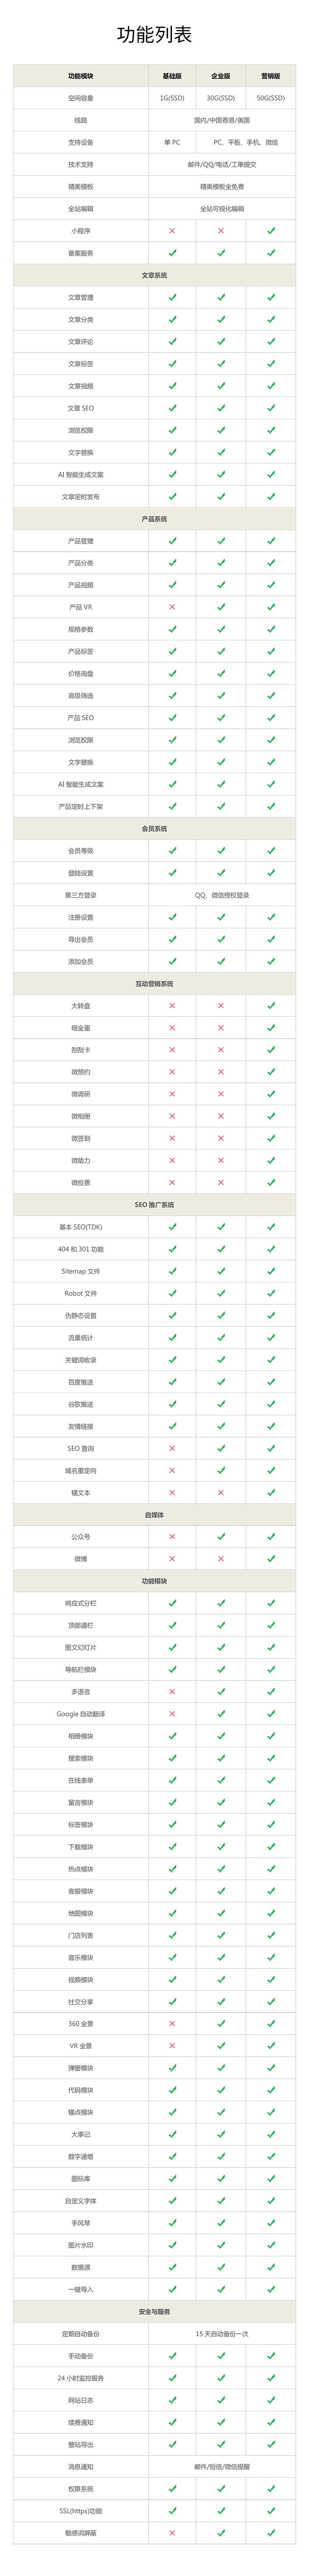Click the SEO 查询 checkmark under 企业版
309x2576 pixels.
pos(221,1449)
